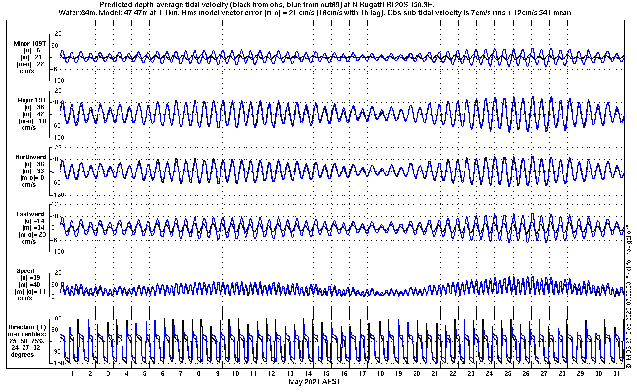Click the '|m| =21' value in Minor panel
Image resolution: width=637 pixels, height=392 pixels.
point(32,57)
